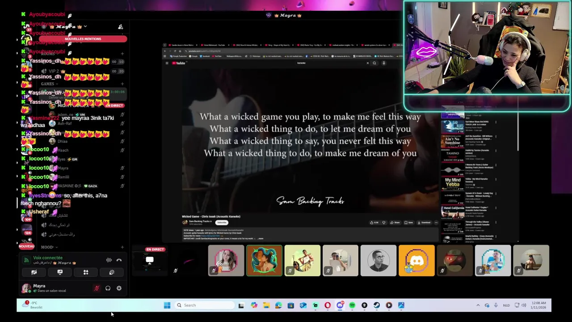Click Download under the YouTube video
The height and width of the screenshot is (322, 572).
[425, 222]
